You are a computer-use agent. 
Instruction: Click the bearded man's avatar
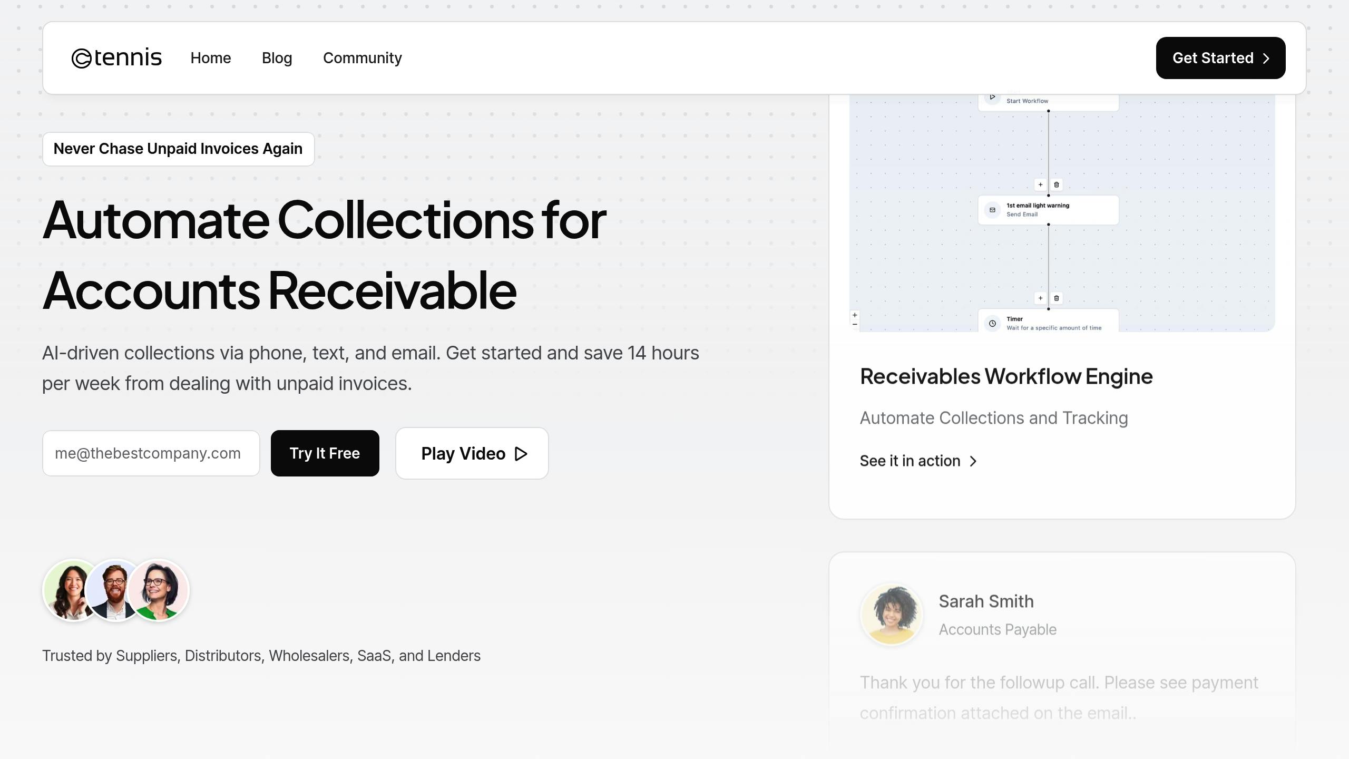[x=115, y=590]
